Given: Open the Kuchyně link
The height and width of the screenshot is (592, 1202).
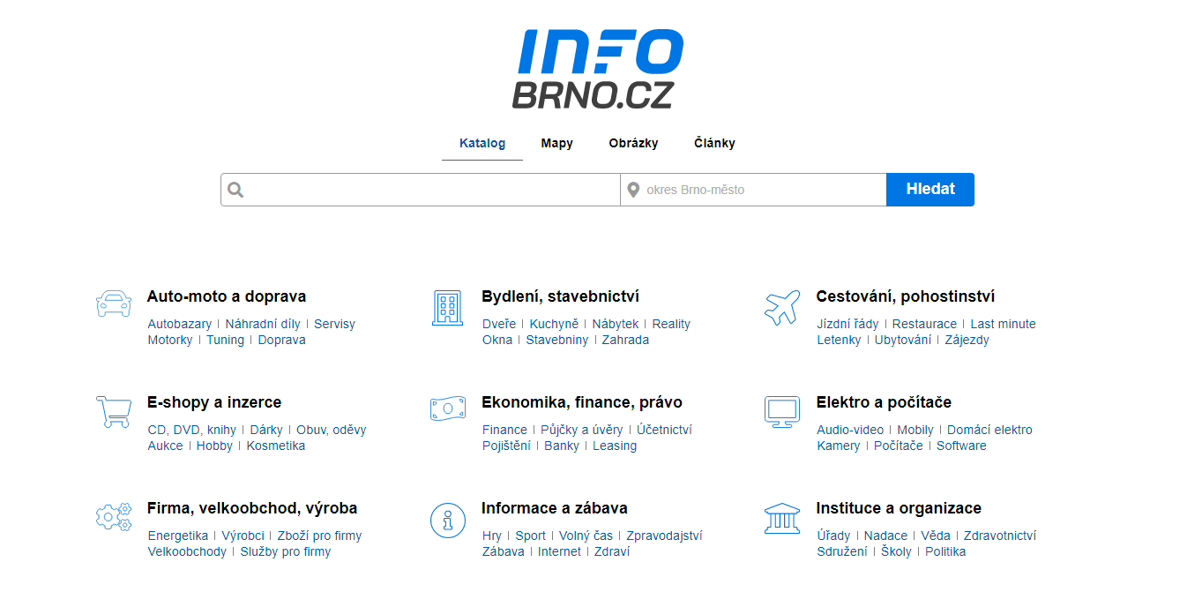Looking at the screenshot, I should [x=554, y=324].
